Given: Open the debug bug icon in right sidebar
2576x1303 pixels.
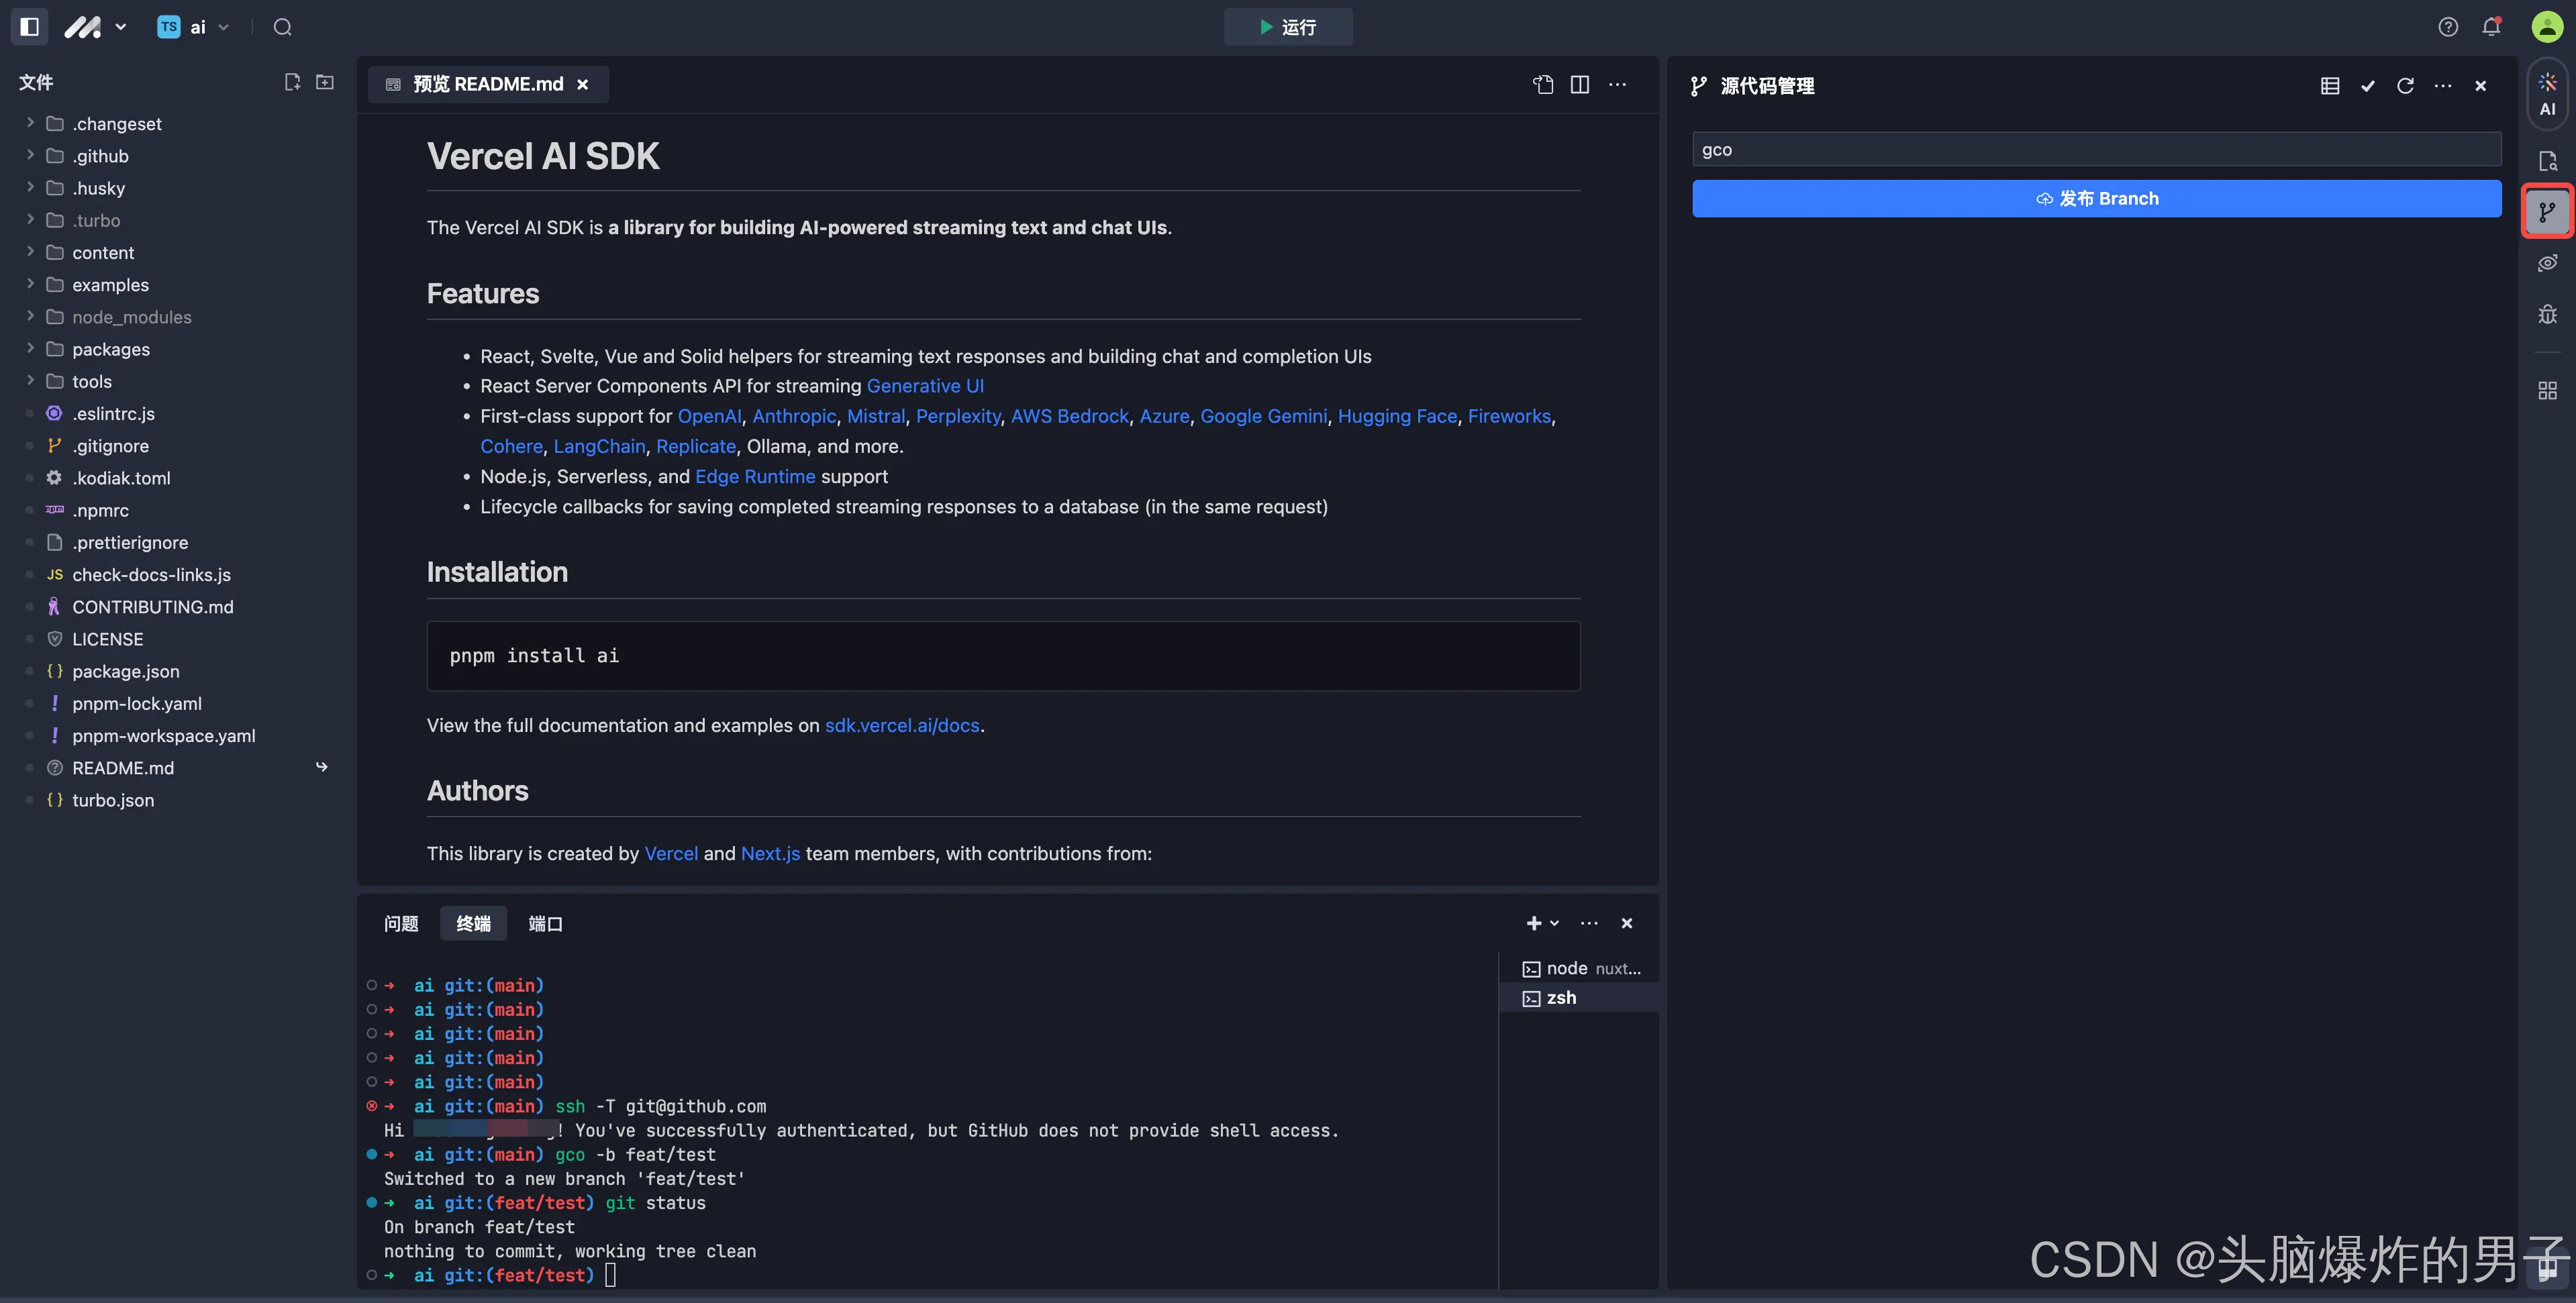Looking at the screenshot, I should pos(2547,315).
